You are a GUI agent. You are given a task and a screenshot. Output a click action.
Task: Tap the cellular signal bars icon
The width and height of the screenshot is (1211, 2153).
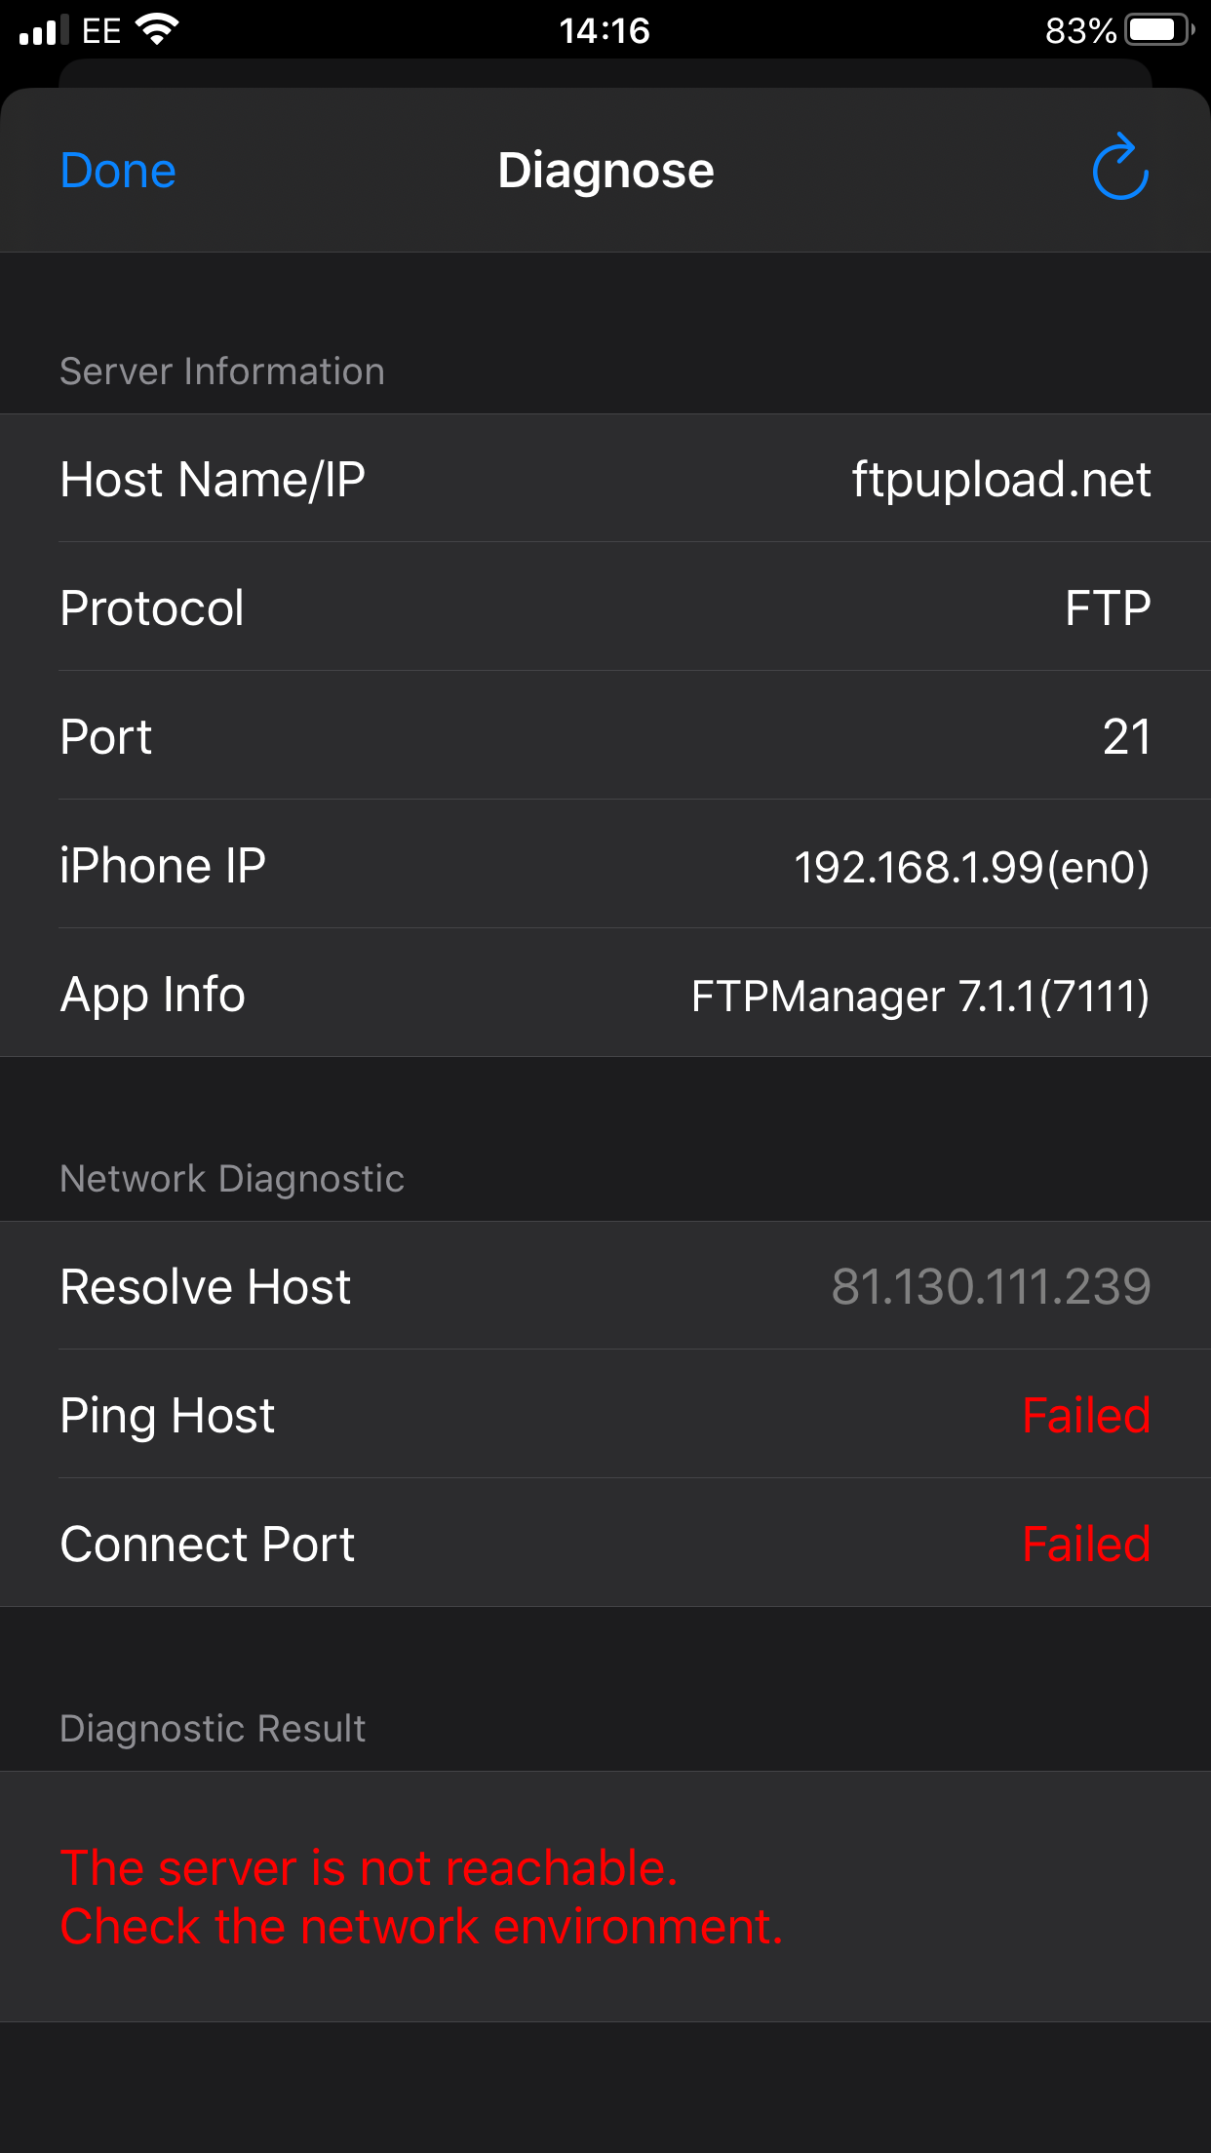[x=44, y=30]
